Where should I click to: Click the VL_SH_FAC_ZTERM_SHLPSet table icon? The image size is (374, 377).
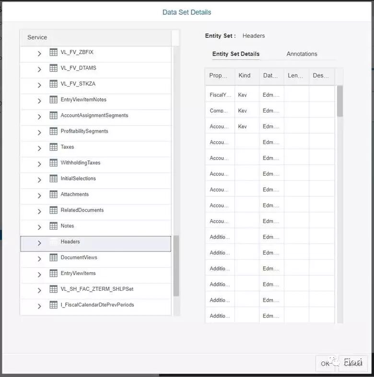53,289
